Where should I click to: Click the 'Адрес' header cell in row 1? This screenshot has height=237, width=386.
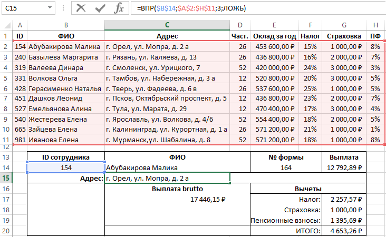[x=167, y=36]
